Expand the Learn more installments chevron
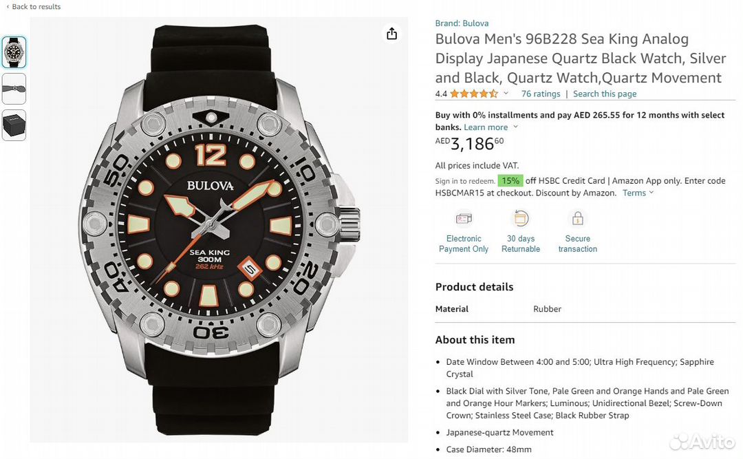Image resolution: width=743 pixels, height=459 pixels. (516, 127)
